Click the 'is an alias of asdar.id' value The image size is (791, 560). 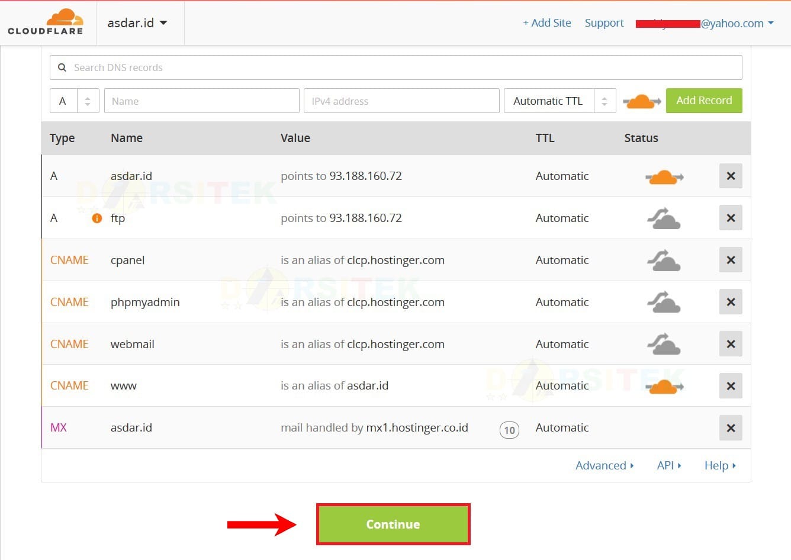[x=335, y=385]
